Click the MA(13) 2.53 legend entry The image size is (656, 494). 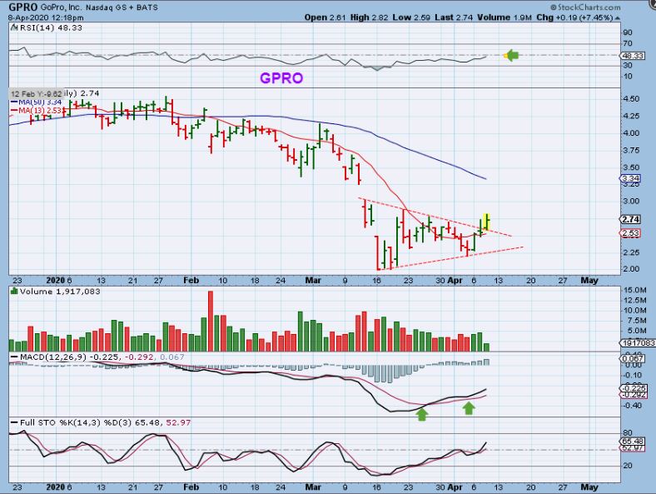[x=37, y=111]
